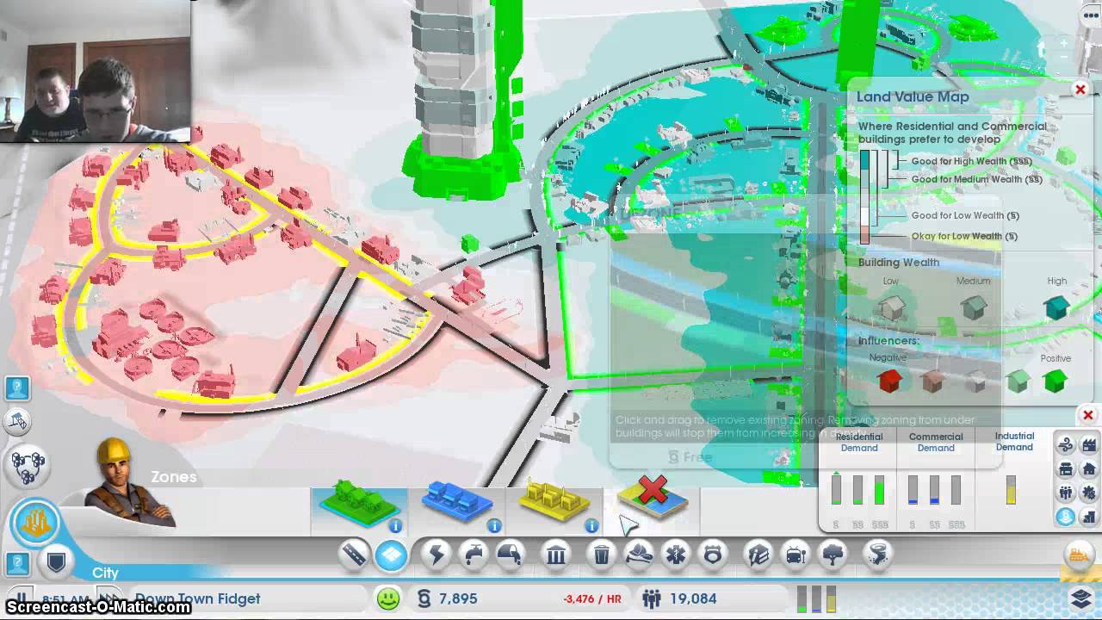This screenshot has height=620, width=1102.
Task: Open the Mass transit bus menu
Action: click(796, 555)
